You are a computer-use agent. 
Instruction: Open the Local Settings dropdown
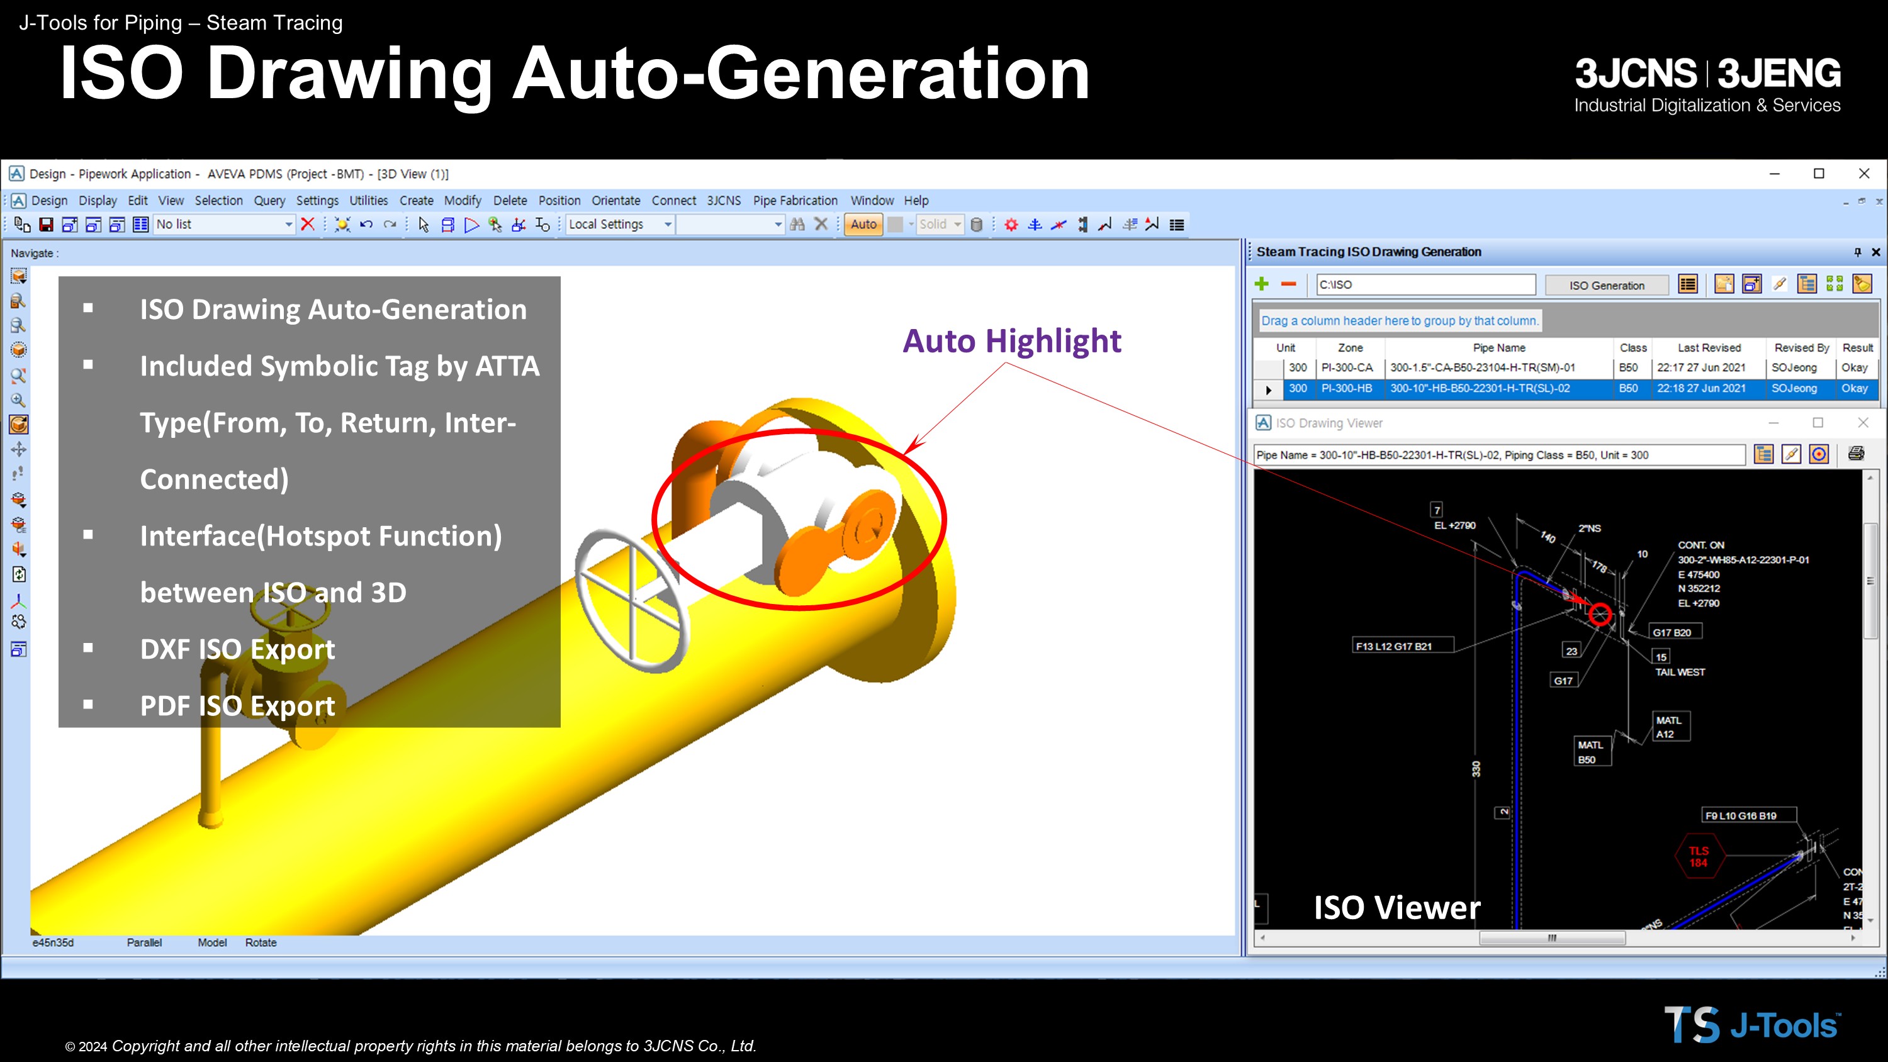668,224
